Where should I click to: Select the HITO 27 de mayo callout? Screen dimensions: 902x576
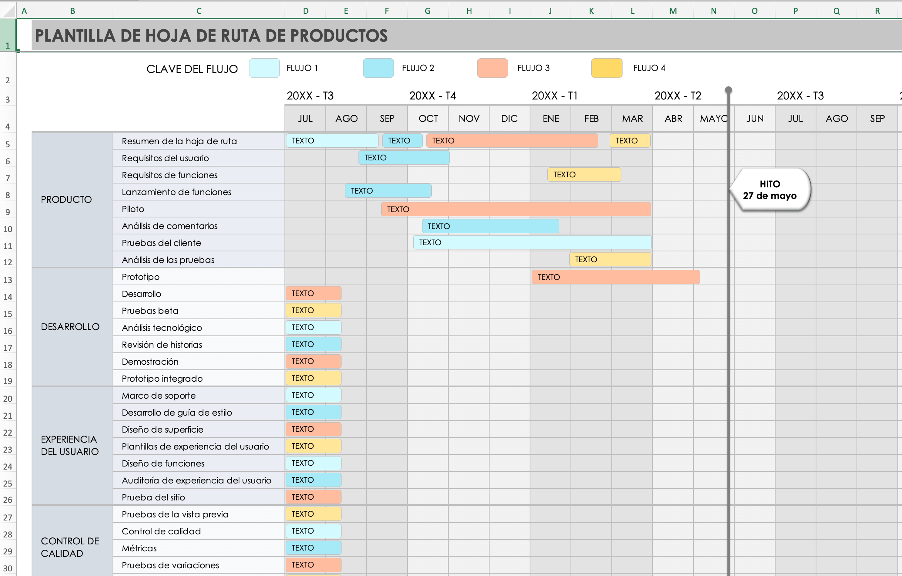point(770,190)
